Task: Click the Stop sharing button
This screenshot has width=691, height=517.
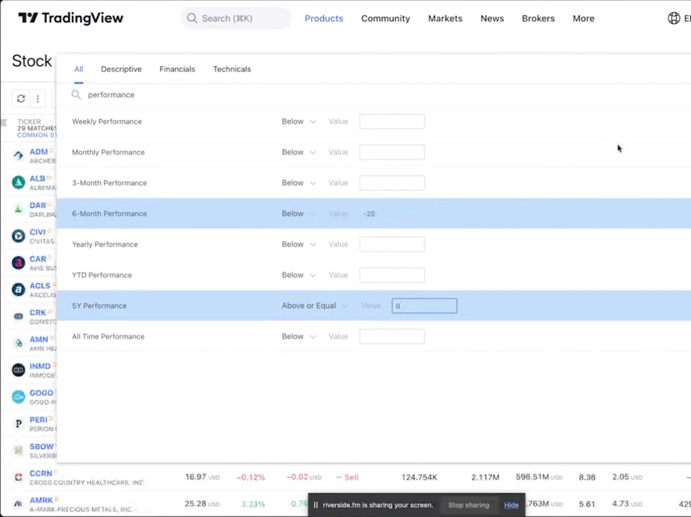Action: pos(468,505)
